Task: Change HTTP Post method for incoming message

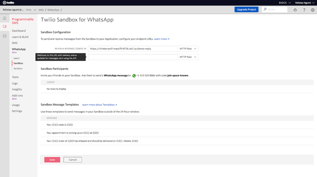Action: click(x=188, y=49)
